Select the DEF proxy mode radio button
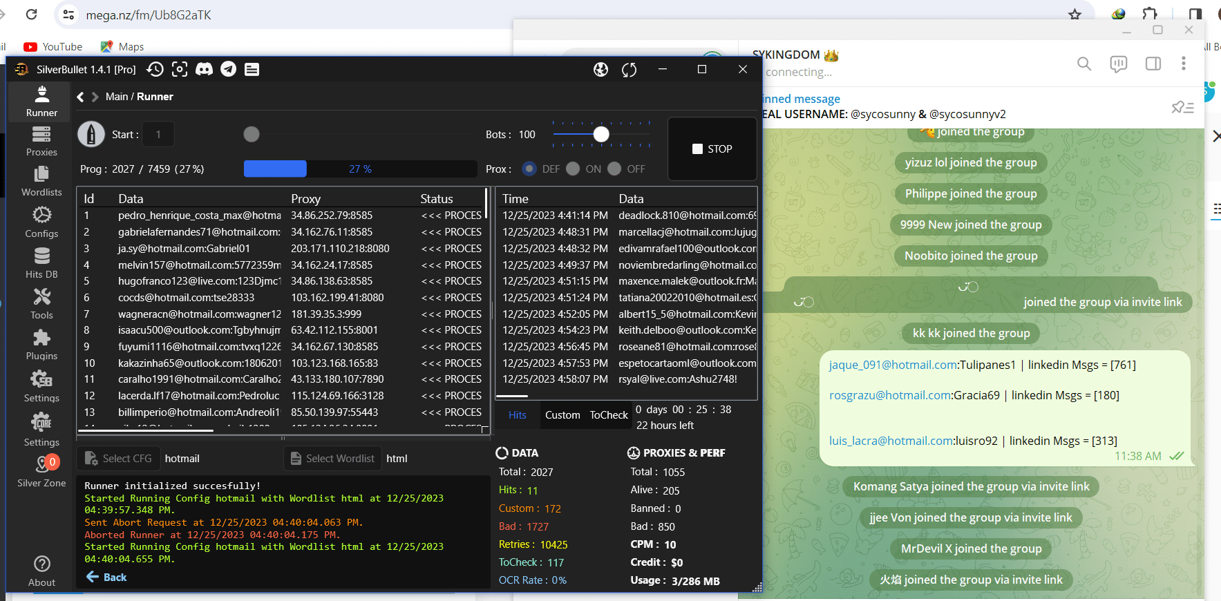1221x601 pixels. pos(530,169)
